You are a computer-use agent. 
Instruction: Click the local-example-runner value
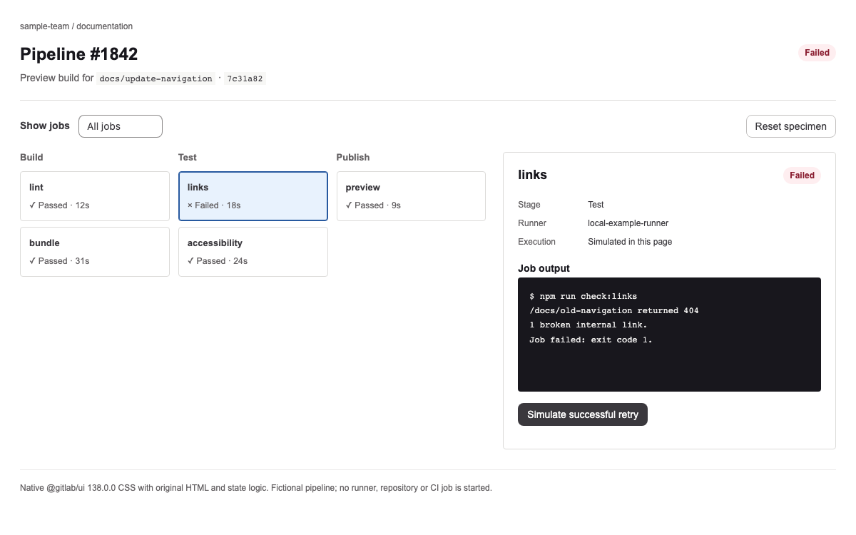[628, 223]
